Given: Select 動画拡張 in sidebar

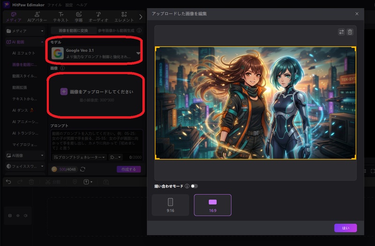Looking at the screenshot, I should (20, 88).
